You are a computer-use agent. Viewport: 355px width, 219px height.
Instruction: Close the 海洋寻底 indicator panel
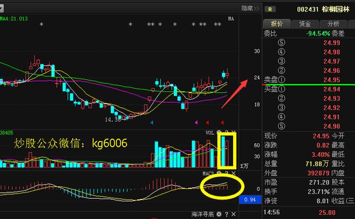click(234, 214)
